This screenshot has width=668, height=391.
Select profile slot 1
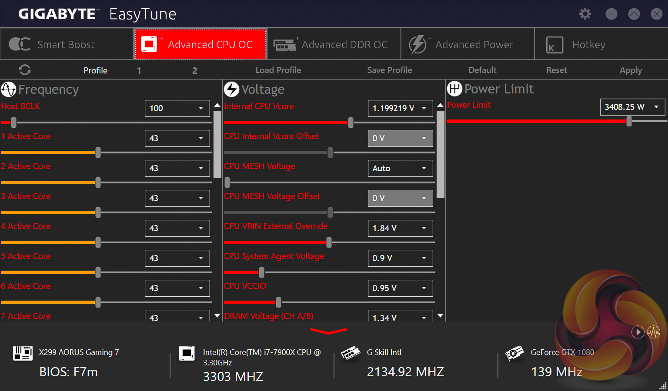click(139, 70)
